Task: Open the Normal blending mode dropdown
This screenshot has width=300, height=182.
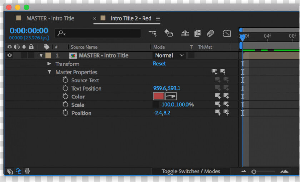Action: pos(169,55)
